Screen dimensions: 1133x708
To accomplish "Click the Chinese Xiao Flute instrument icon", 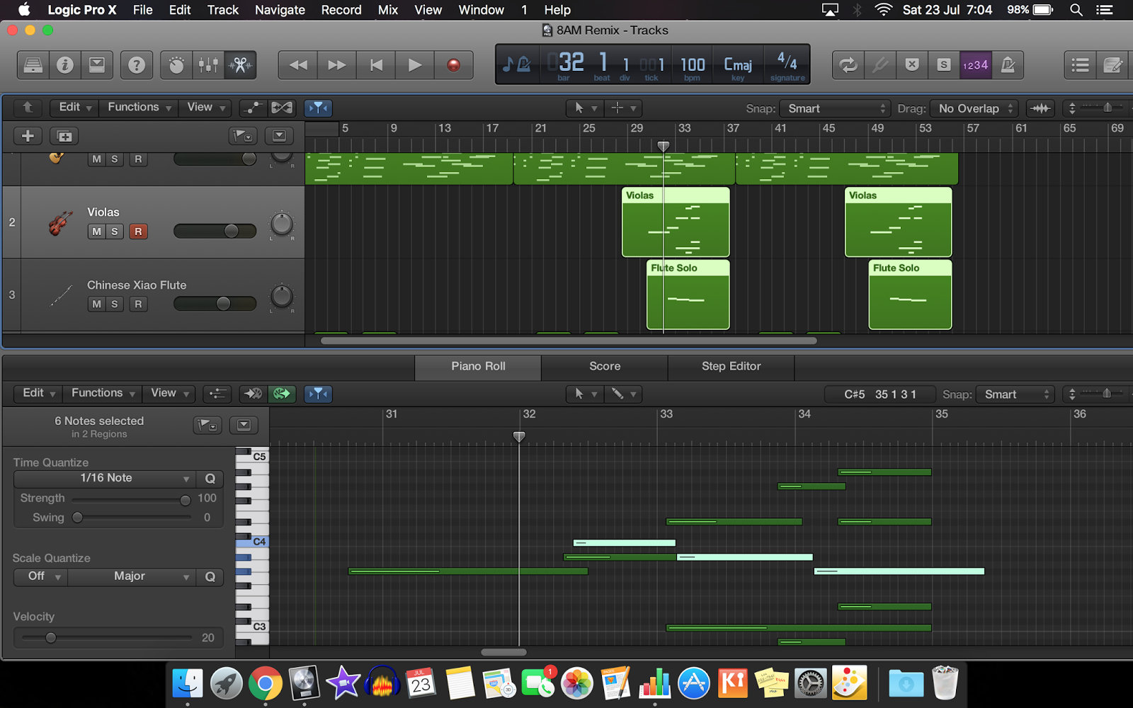I will pos(61,295).
